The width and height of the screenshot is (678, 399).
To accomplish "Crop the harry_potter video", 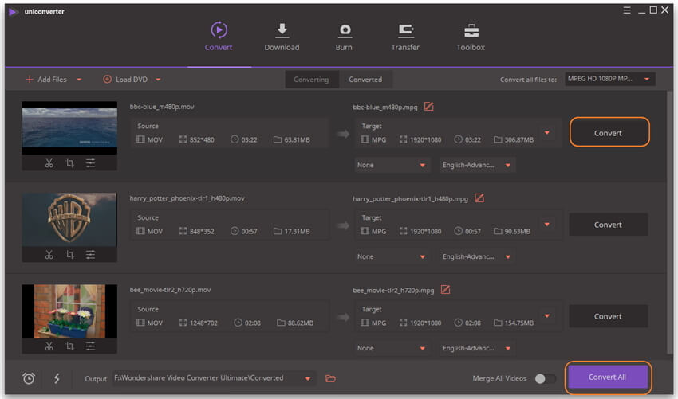I will click(69, 254).
